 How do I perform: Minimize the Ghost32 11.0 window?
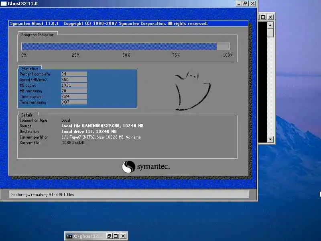click(239, 4)
